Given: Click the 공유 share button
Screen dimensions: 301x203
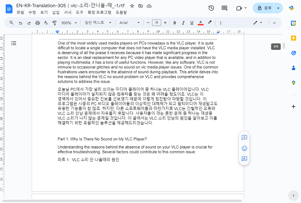Looking at the screenshot, I should (263, 8).
